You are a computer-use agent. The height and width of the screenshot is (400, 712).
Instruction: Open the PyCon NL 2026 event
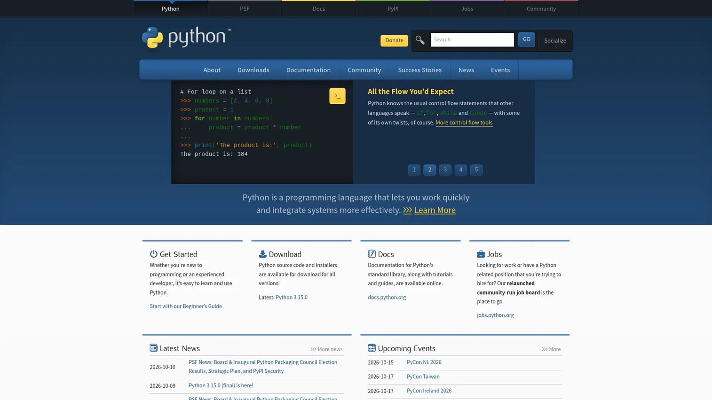click(x=424, y=362)
